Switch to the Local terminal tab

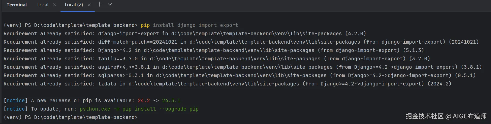click(43, 5)
